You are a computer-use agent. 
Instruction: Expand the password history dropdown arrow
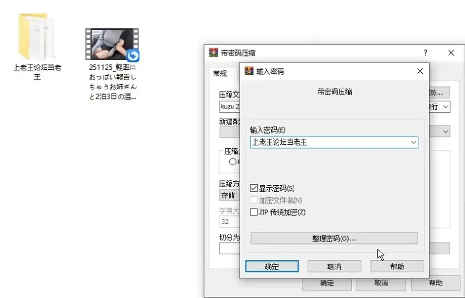[413, 142]
